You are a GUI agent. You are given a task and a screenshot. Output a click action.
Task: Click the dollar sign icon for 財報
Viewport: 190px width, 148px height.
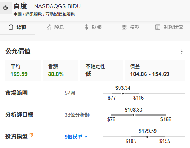[x=86, y=27]
